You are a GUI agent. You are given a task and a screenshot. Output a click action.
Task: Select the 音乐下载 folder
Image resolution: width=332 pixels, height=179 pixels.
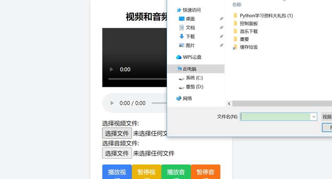[x=249, y=31]
